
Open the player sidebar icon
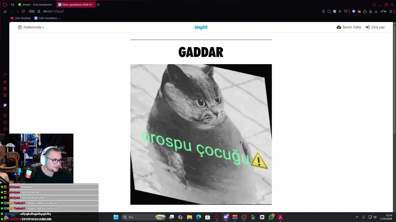[x=5, y=115]
